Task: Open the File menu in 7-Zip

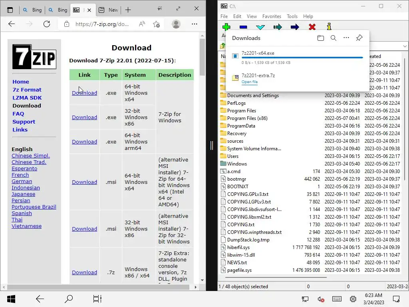Action: tap(224, 16)
